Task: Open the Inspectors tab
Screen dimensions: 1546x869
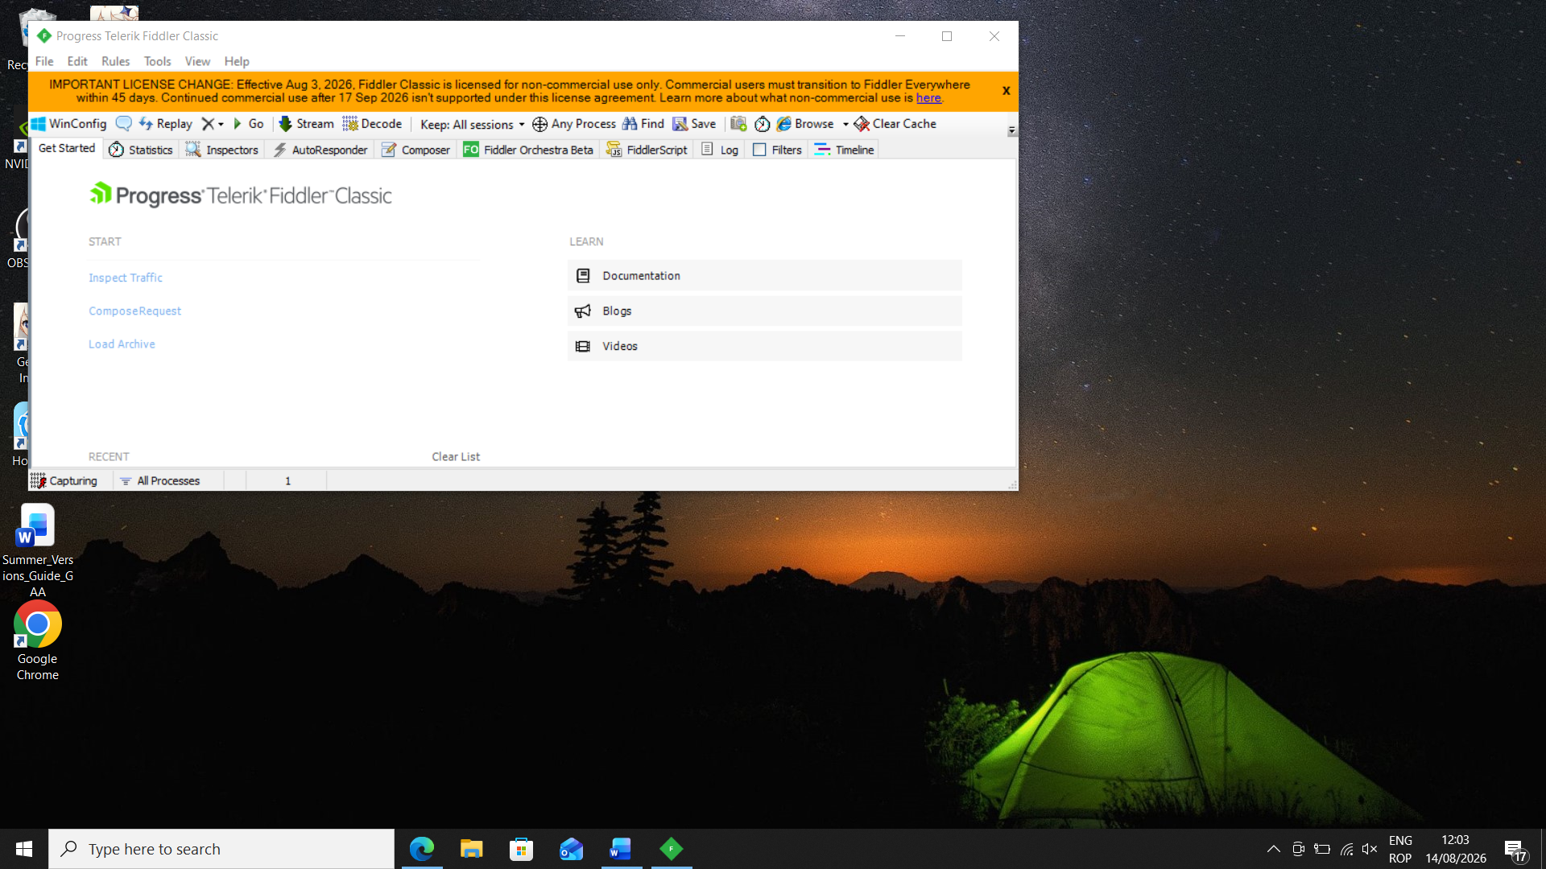Action: (x=222, y=150)
